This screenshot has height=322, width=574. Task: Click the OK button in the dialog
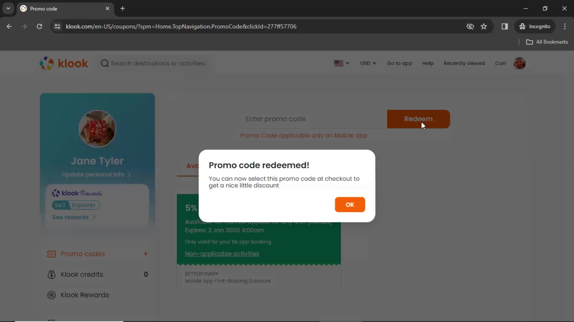[350, 205]
